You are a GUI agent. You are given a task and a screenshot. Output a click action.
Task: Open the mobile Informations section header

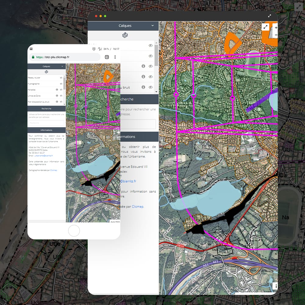click(x=46, y=130)
